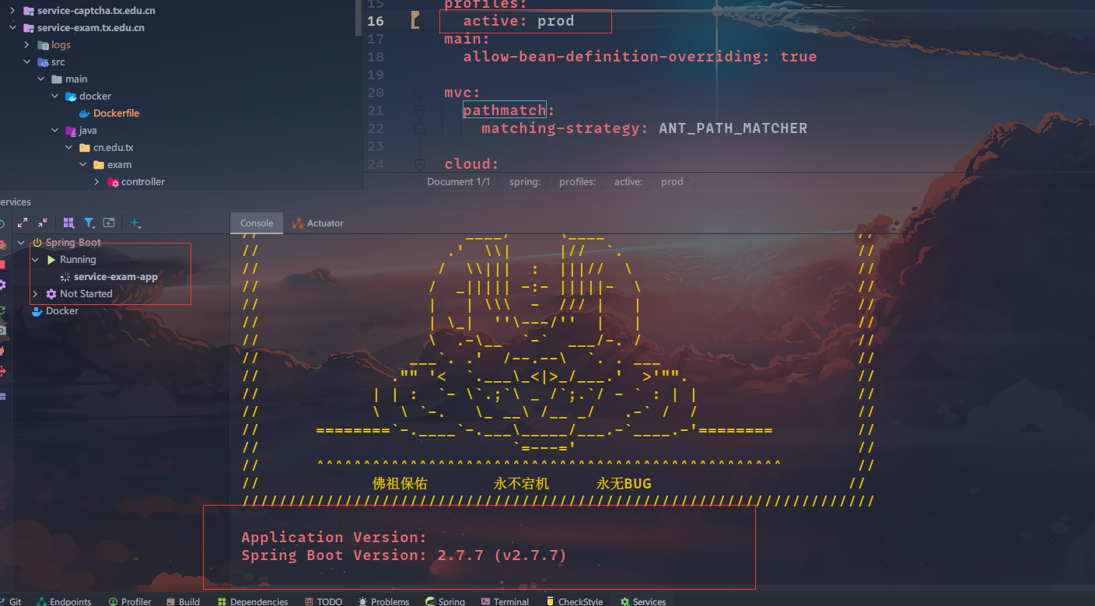Open the Filter funnel icon in Services
The image size is (1095, 606).
[x=89, y=222]
